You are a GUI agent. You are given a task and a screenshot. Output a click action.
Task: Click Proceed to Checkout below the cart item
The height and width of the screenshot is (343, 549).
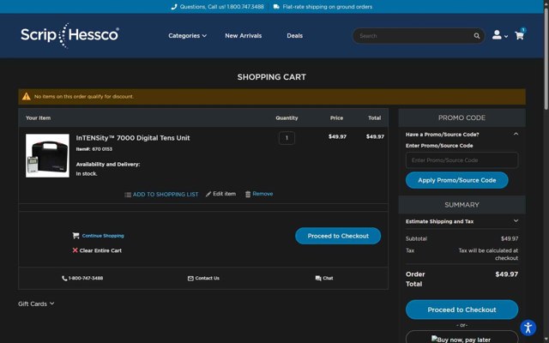pyautogui.click(x=338, y=236)
